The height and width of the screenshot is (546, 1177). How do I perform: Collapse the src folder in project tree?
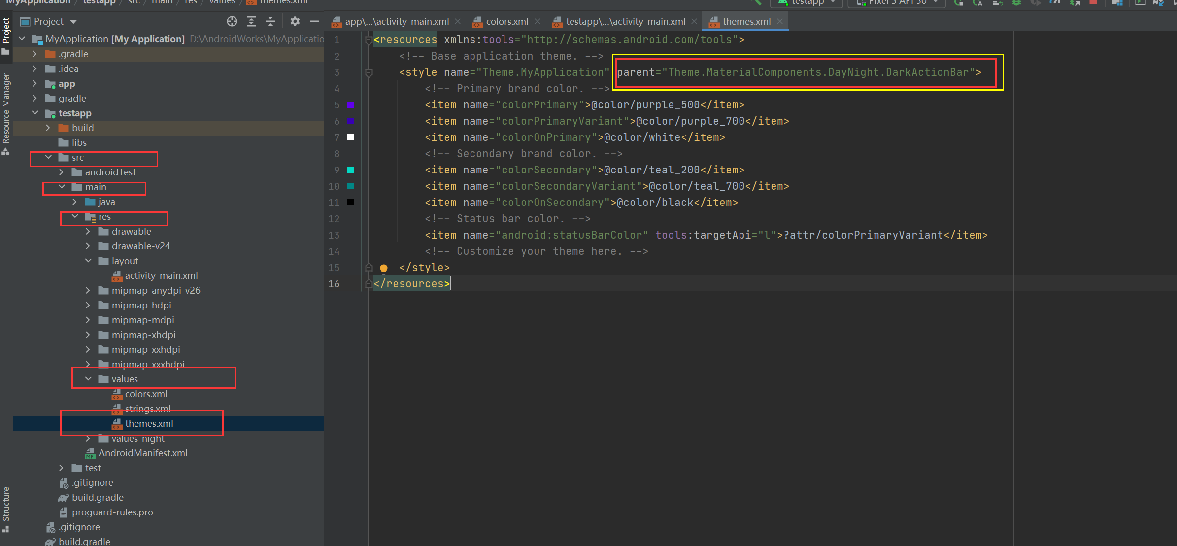(48, 158)
